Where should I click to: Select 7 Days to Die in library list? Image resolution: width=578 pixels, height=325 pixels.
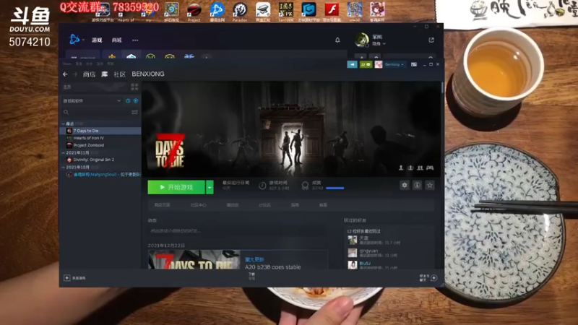[x=100, y=131]
